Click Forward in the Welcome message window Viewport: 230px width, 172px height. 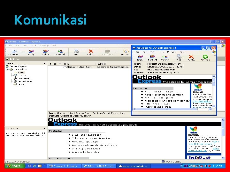pos(165,58)
